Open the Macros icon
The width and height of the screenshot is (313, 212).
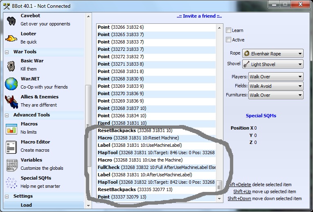[x=11, y=128]
